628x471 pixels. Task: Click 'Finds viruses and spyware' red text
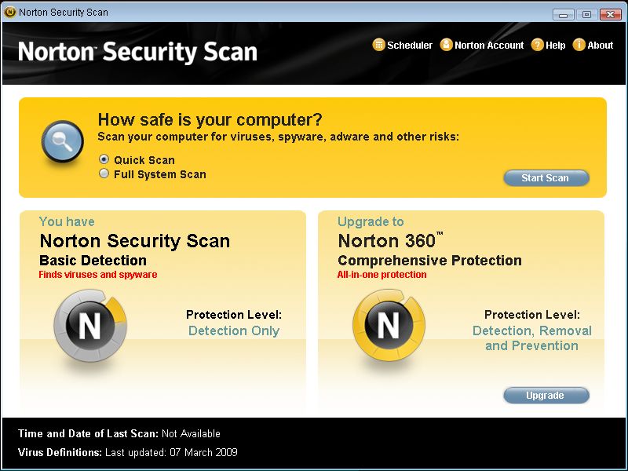[x=98, y=275]
